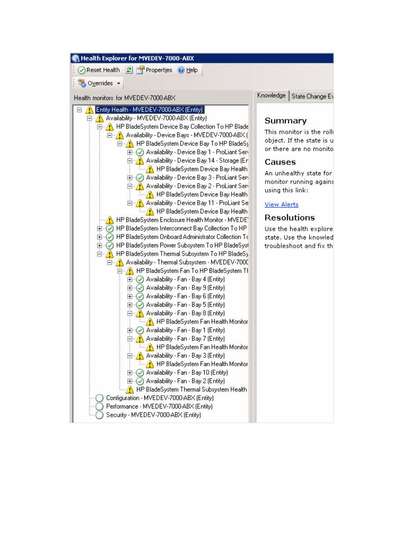
Task: Expand HP BladeSystem Onboard Administrator Collection node
Action: (99, 237)
